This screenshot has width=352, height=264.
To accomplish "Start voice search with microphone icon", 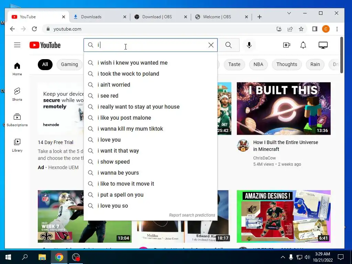I will [249, 45].
